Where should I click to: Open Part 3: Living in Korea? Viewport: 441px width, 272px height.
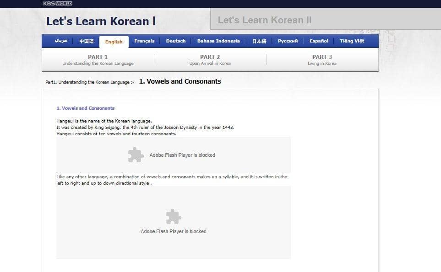322,59
